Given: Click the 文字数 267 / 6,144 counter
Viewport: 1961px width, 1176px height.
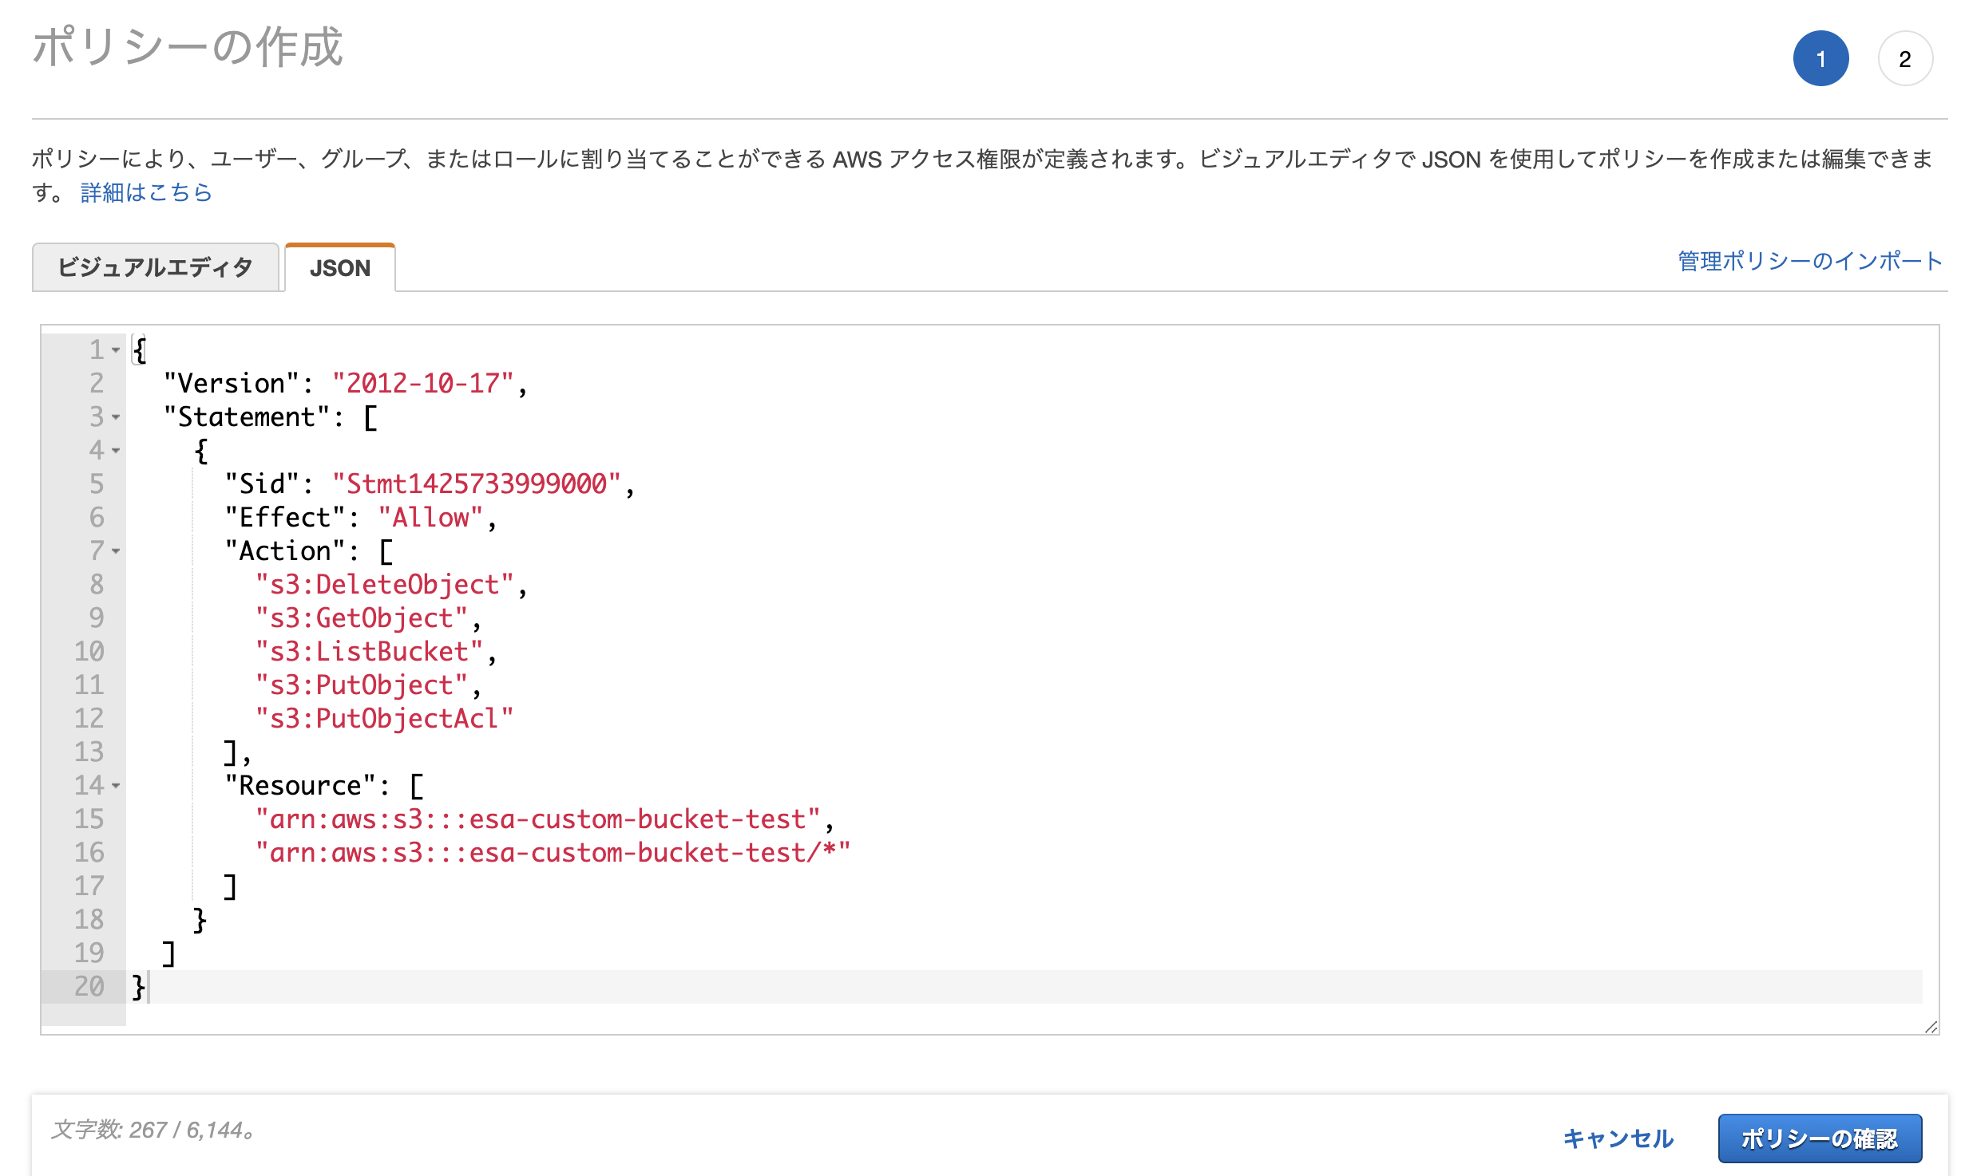Looking at the screenshot, I should pyautogui.click(x=153, y=1130).
